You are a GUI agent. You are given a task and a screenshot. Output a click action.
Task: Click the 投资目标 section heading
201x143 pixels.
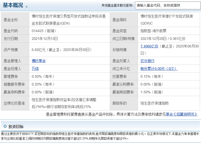click(x=16, y=127)
